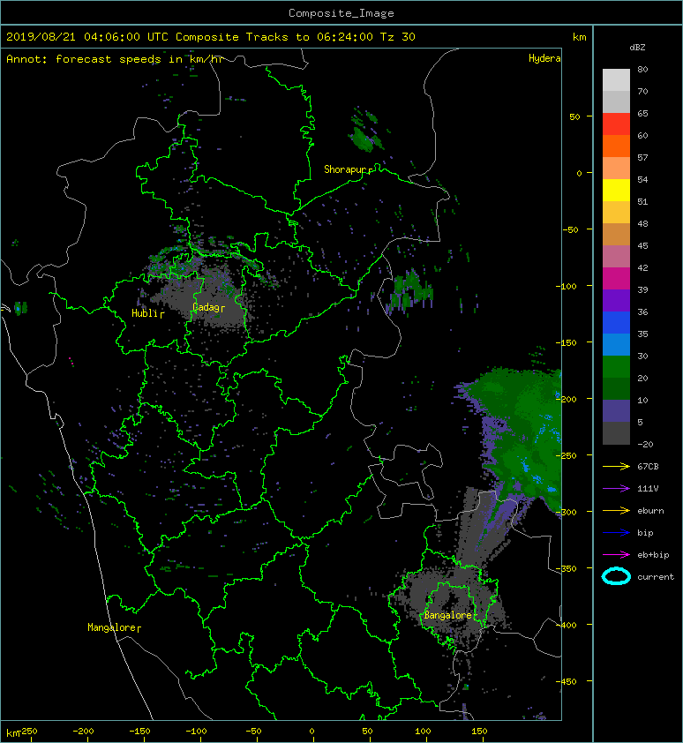
Task: Click the 'Shorapur' city label
Action: [x=346, y=169]
